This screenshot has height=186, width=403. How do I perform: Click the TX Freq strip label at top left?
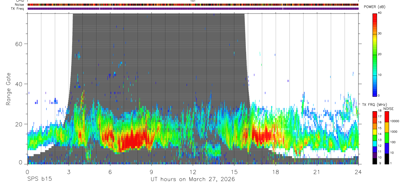(18, 9)
